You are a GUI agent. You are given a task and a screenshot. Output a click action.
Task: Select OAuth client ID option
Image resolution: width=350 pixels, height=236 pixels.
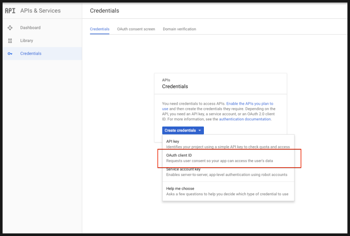[179, 155]
